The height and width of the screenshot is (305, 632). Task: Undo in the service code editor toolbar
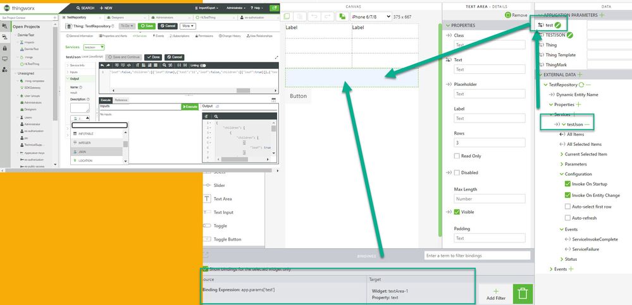pos(102,65)
